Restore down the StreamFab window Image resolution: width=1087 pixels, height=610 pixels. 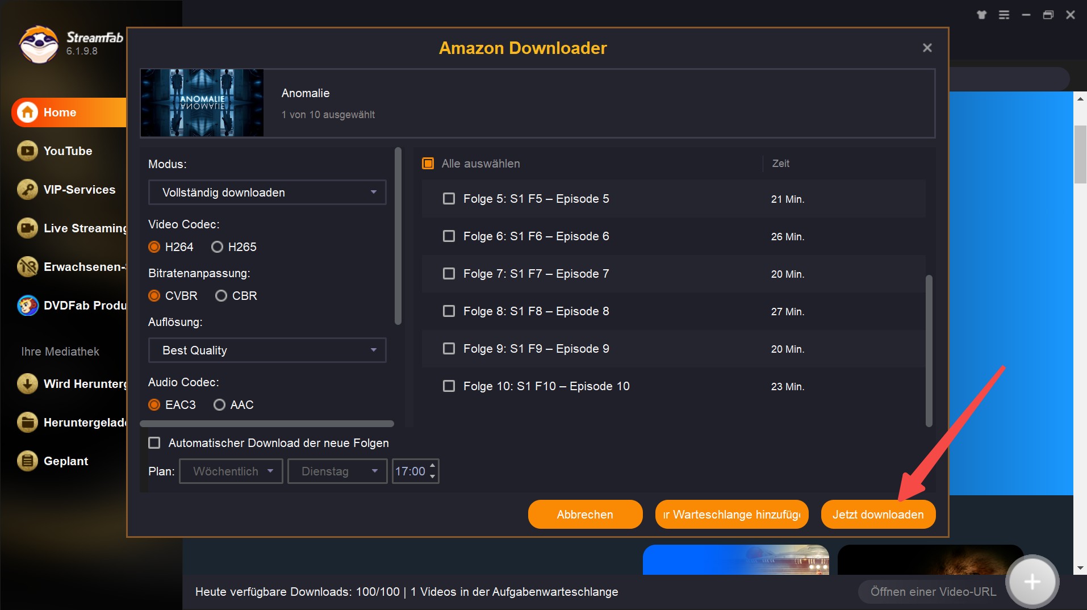point(1048,15)
